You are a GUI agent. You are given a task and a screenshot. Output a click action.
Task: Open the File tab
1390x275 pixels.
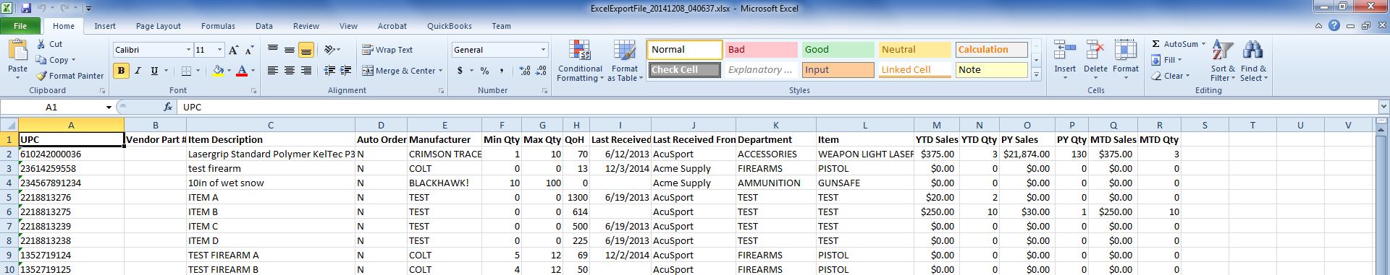tap(20, 26)
